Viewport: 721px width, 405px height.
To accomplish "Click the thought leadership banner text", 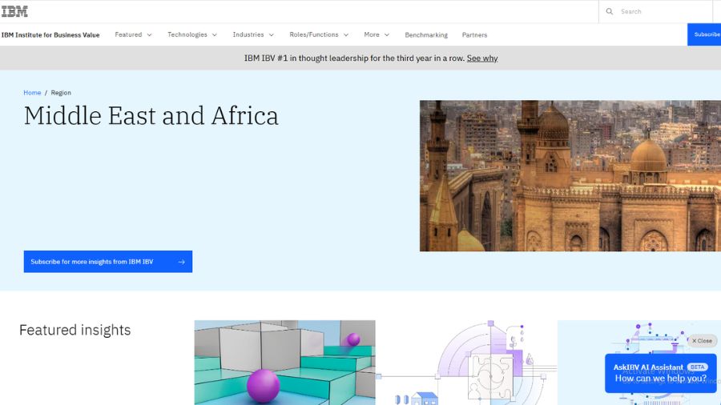I will (x=354, y=58).
